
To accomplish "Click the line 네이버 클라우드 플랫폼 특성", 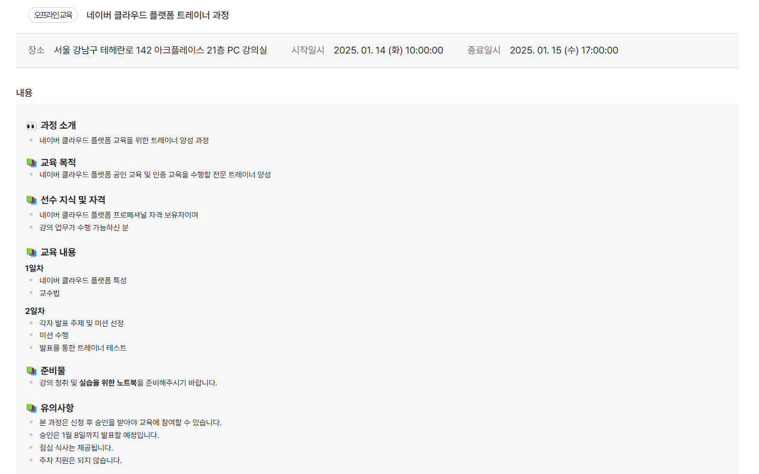I will click(83, 281).
